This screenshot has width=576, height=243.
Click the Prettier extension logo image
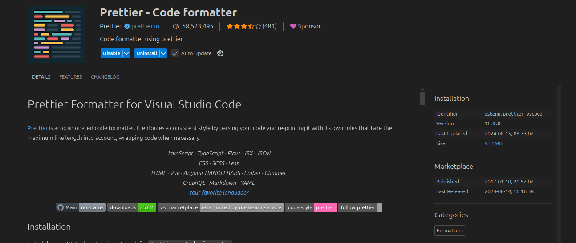click(56, 35)
